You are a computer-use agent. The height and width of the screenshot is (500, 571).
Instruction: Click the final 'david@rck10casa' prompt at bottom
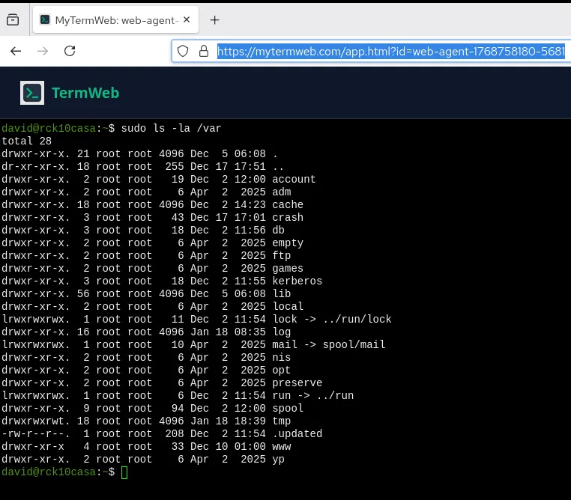point(49,472)
